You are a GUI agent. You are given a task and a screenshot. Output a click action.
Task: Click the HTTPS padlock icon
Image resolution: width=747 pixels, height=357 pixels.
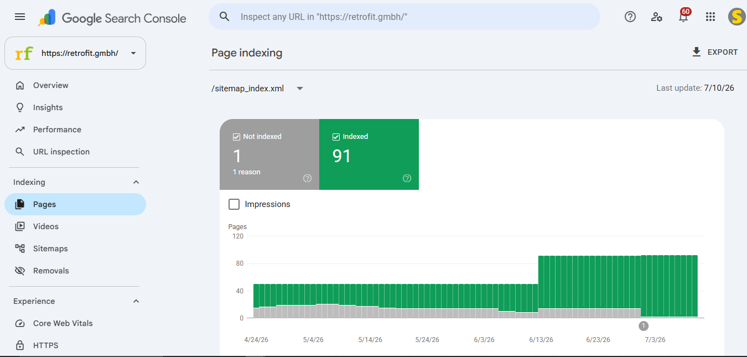coord(20,345)
